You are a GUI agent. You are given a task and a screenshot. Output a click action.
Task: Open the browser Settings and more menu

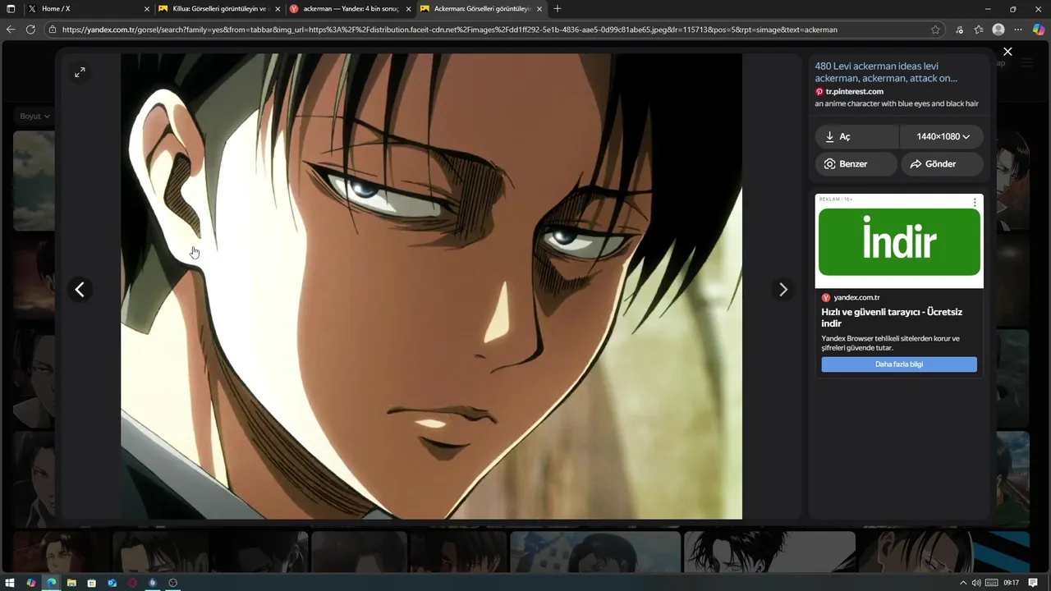[1018, 30]
